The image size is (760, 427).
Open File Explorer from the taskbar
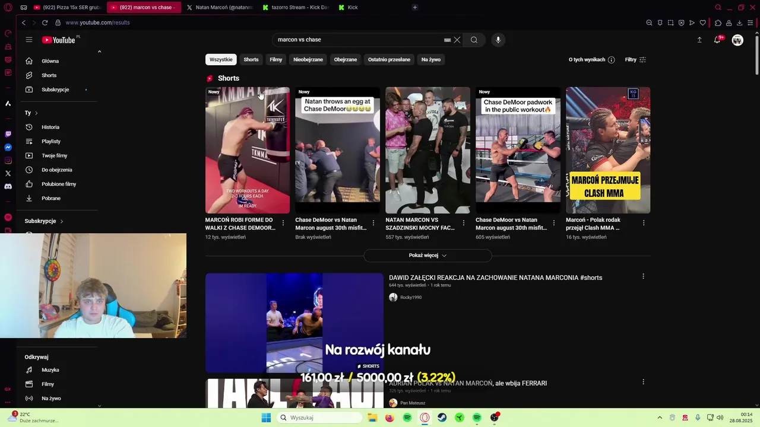(372, 418)
